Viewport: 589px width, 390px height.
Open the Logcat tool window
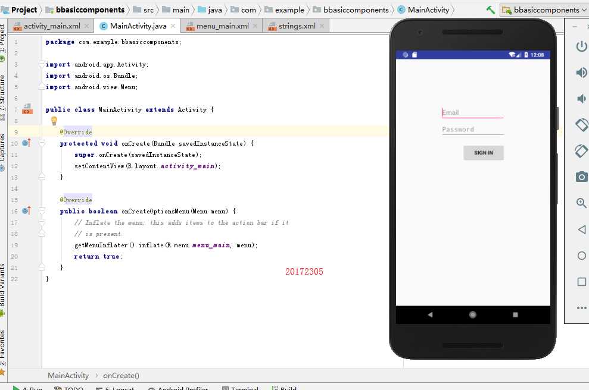tap(115, 388)
